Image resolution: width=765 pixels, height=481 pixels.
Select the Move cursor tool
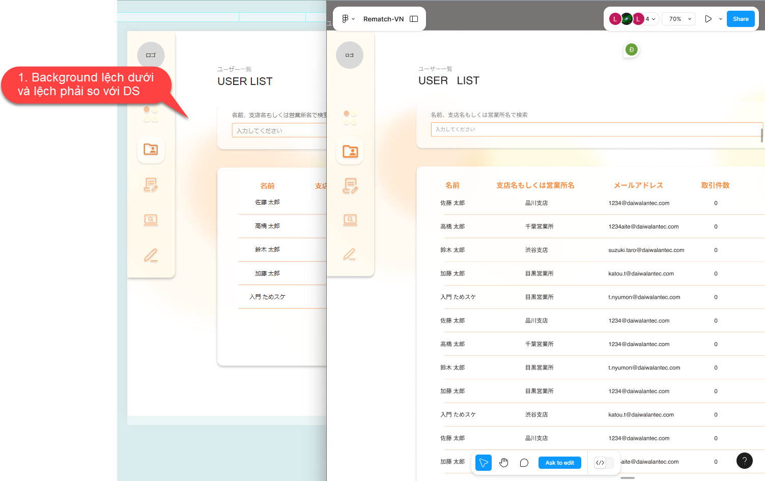tap(483, 463)
